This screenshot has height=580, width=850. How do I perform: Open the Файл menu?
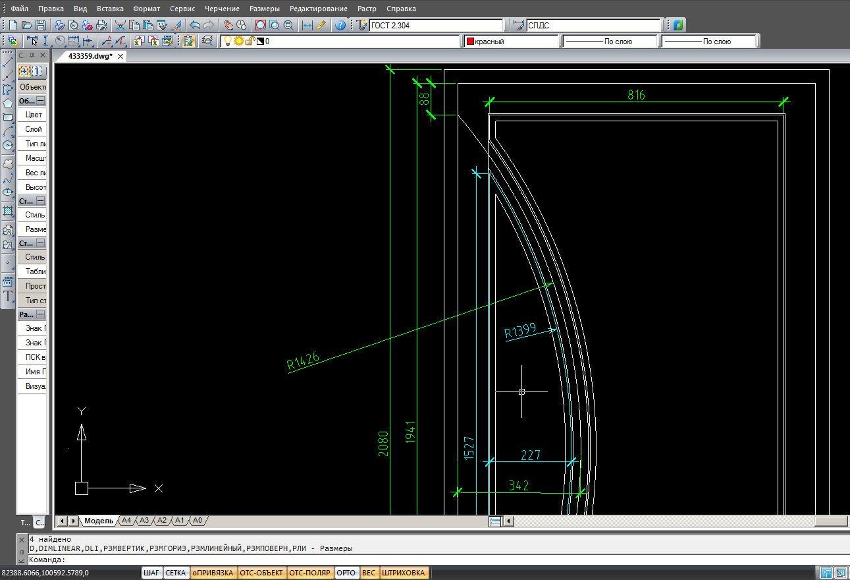pos(20,9)
